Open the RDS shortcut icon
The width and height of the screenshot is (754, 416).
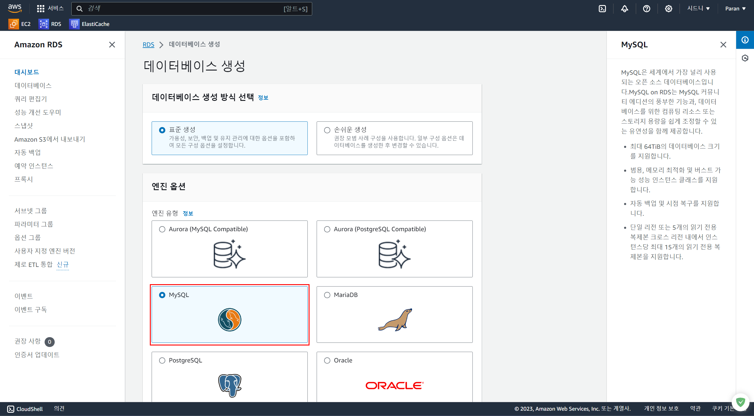tap(43, 24)
